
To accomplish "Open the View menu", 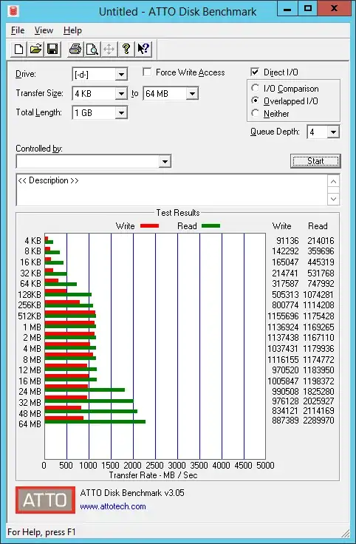I will tap(44, 30).
